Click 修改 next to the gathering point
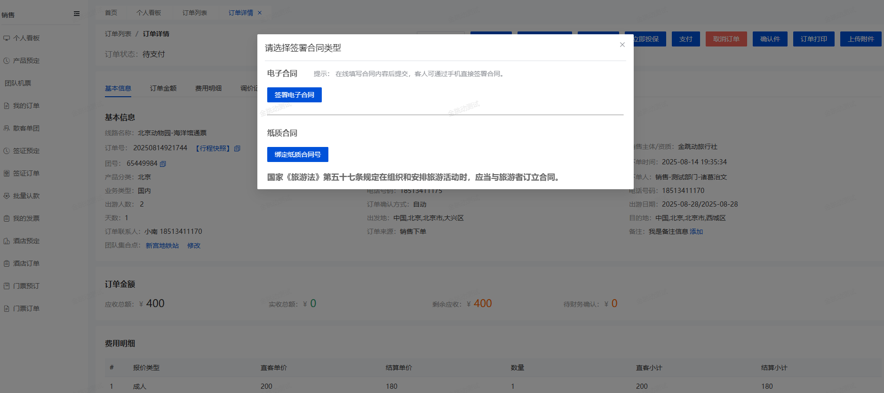The width and height of the screenshot is (884, 393). pos(194,246)
